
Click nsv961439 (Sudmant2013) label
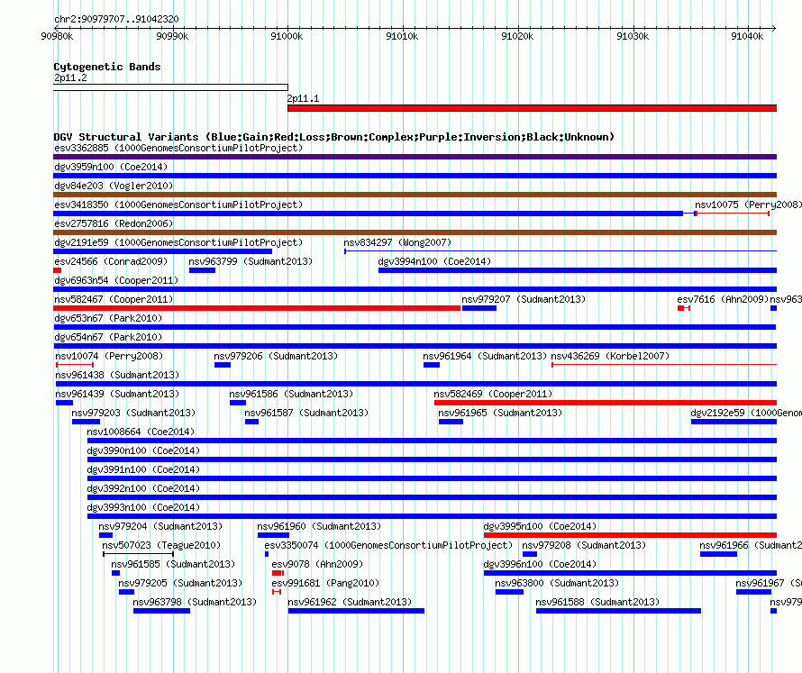pyautogui.click(x=117, y=394)
